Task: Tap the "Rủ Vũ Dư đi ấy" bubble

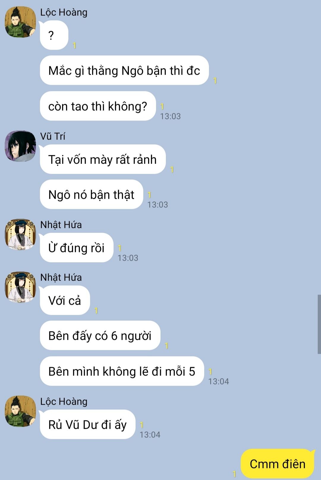Action: click(88, 424)
